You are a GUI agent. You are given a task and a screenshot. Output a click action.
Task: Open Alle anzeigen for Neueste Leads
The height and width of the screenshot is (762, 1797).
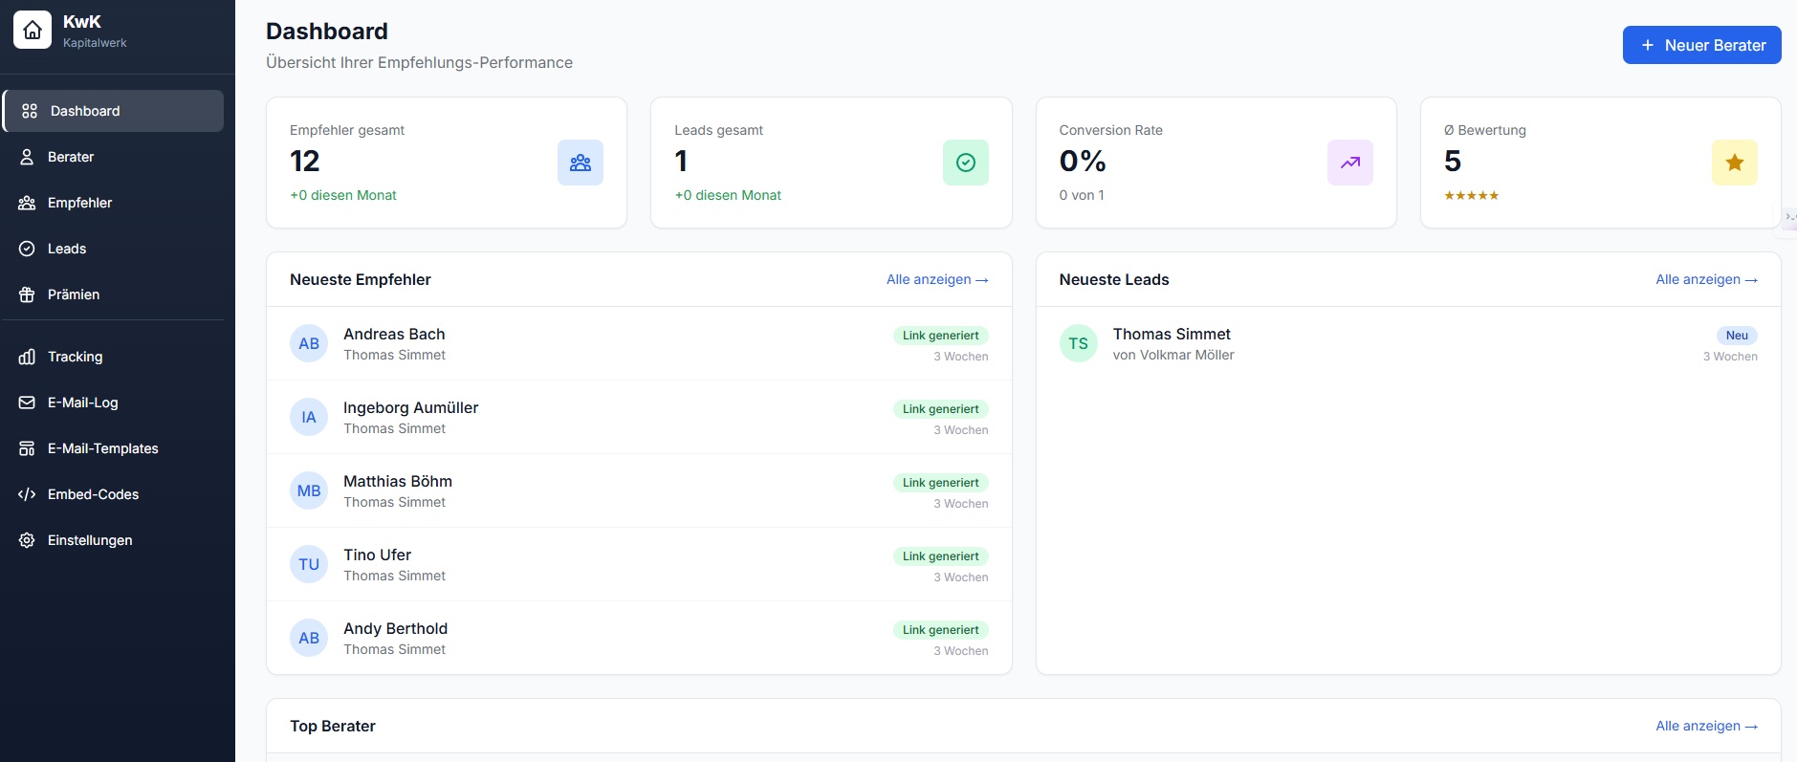click(1705, 279)
